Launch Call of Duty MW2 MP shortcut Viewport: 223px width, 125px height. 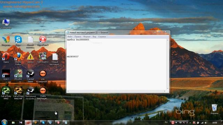(18, 93)
